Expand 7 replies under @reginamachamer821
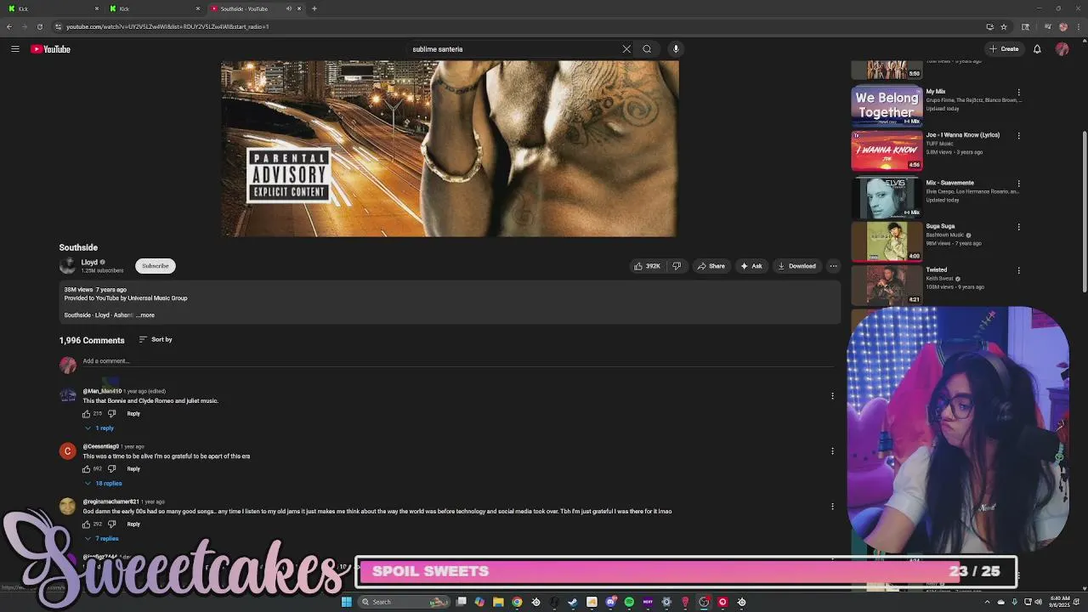Image resolution: width=1088 pixels, height=612 pixels. coord(101,539)
